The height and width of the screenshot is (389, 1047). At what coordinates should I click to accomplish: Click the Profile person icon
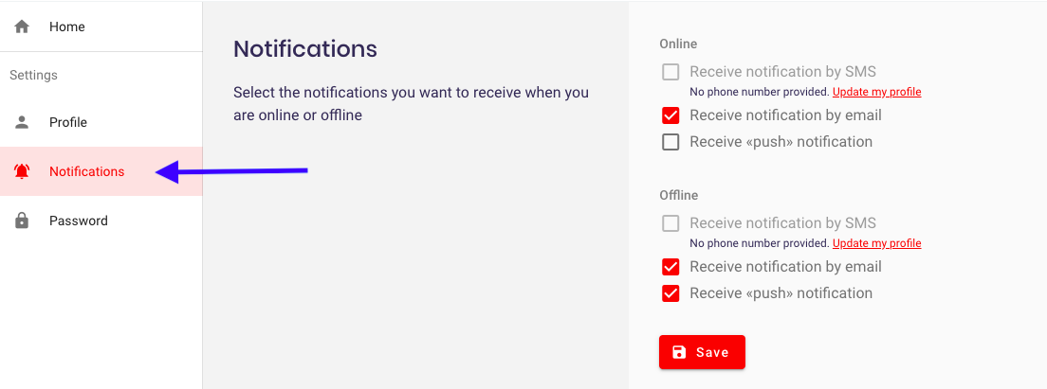(x=22, y=122)
